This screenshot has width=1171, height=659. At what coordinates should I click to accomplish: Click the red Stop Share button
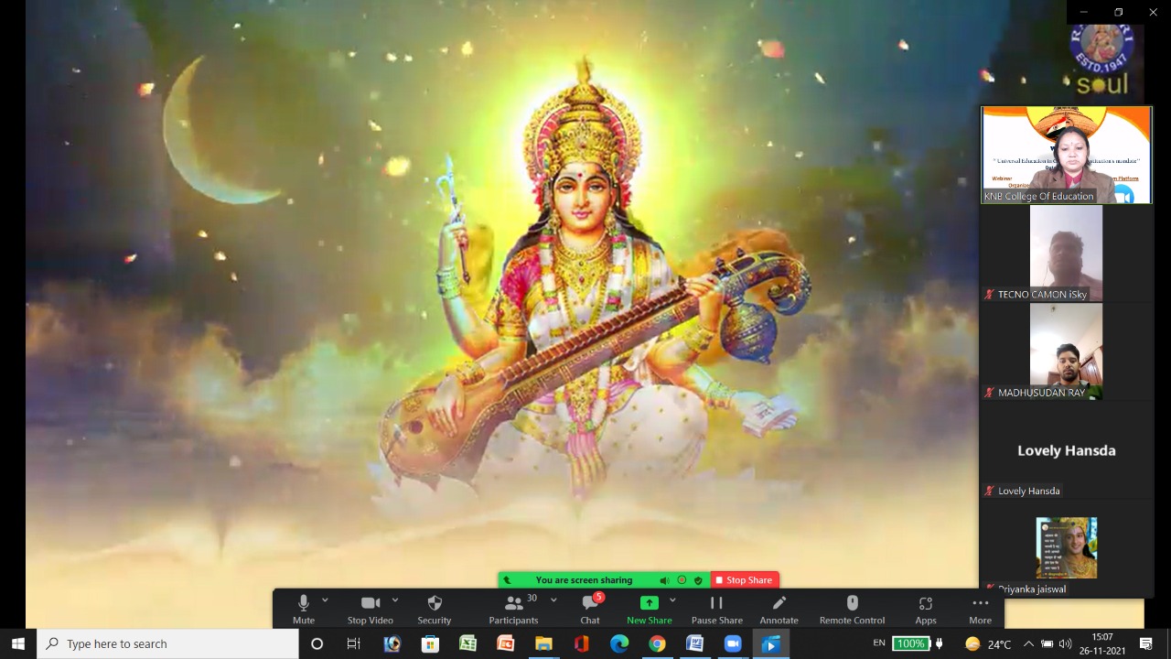[x=745, y=580]
